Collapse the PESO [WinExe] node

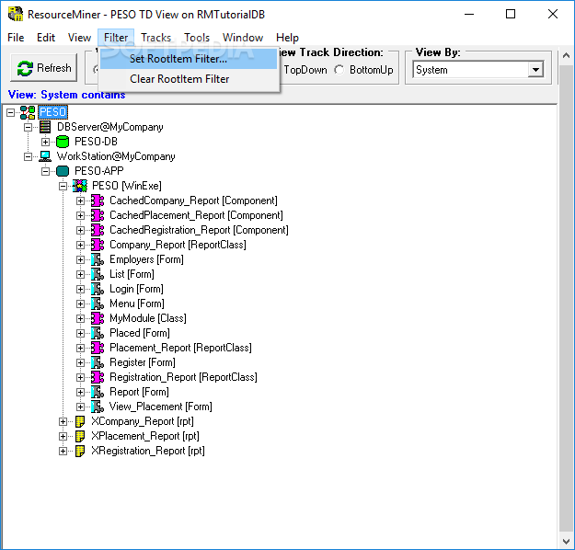pos(63,187)
